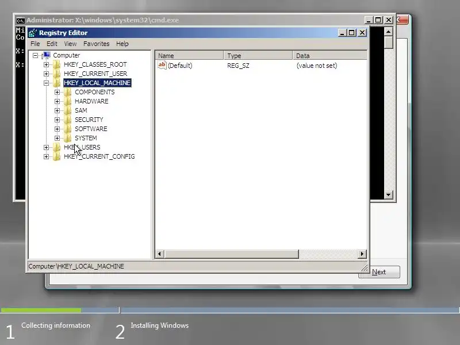This screenshot has width=460, height=345.
Task: Select the HKEY_CURRENT_CONFIG key label
Action: [x=99, y=156]
